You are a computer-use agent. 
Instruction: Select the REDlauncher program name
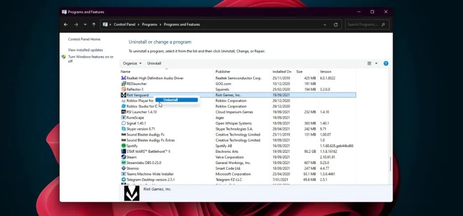pos(136,84)
